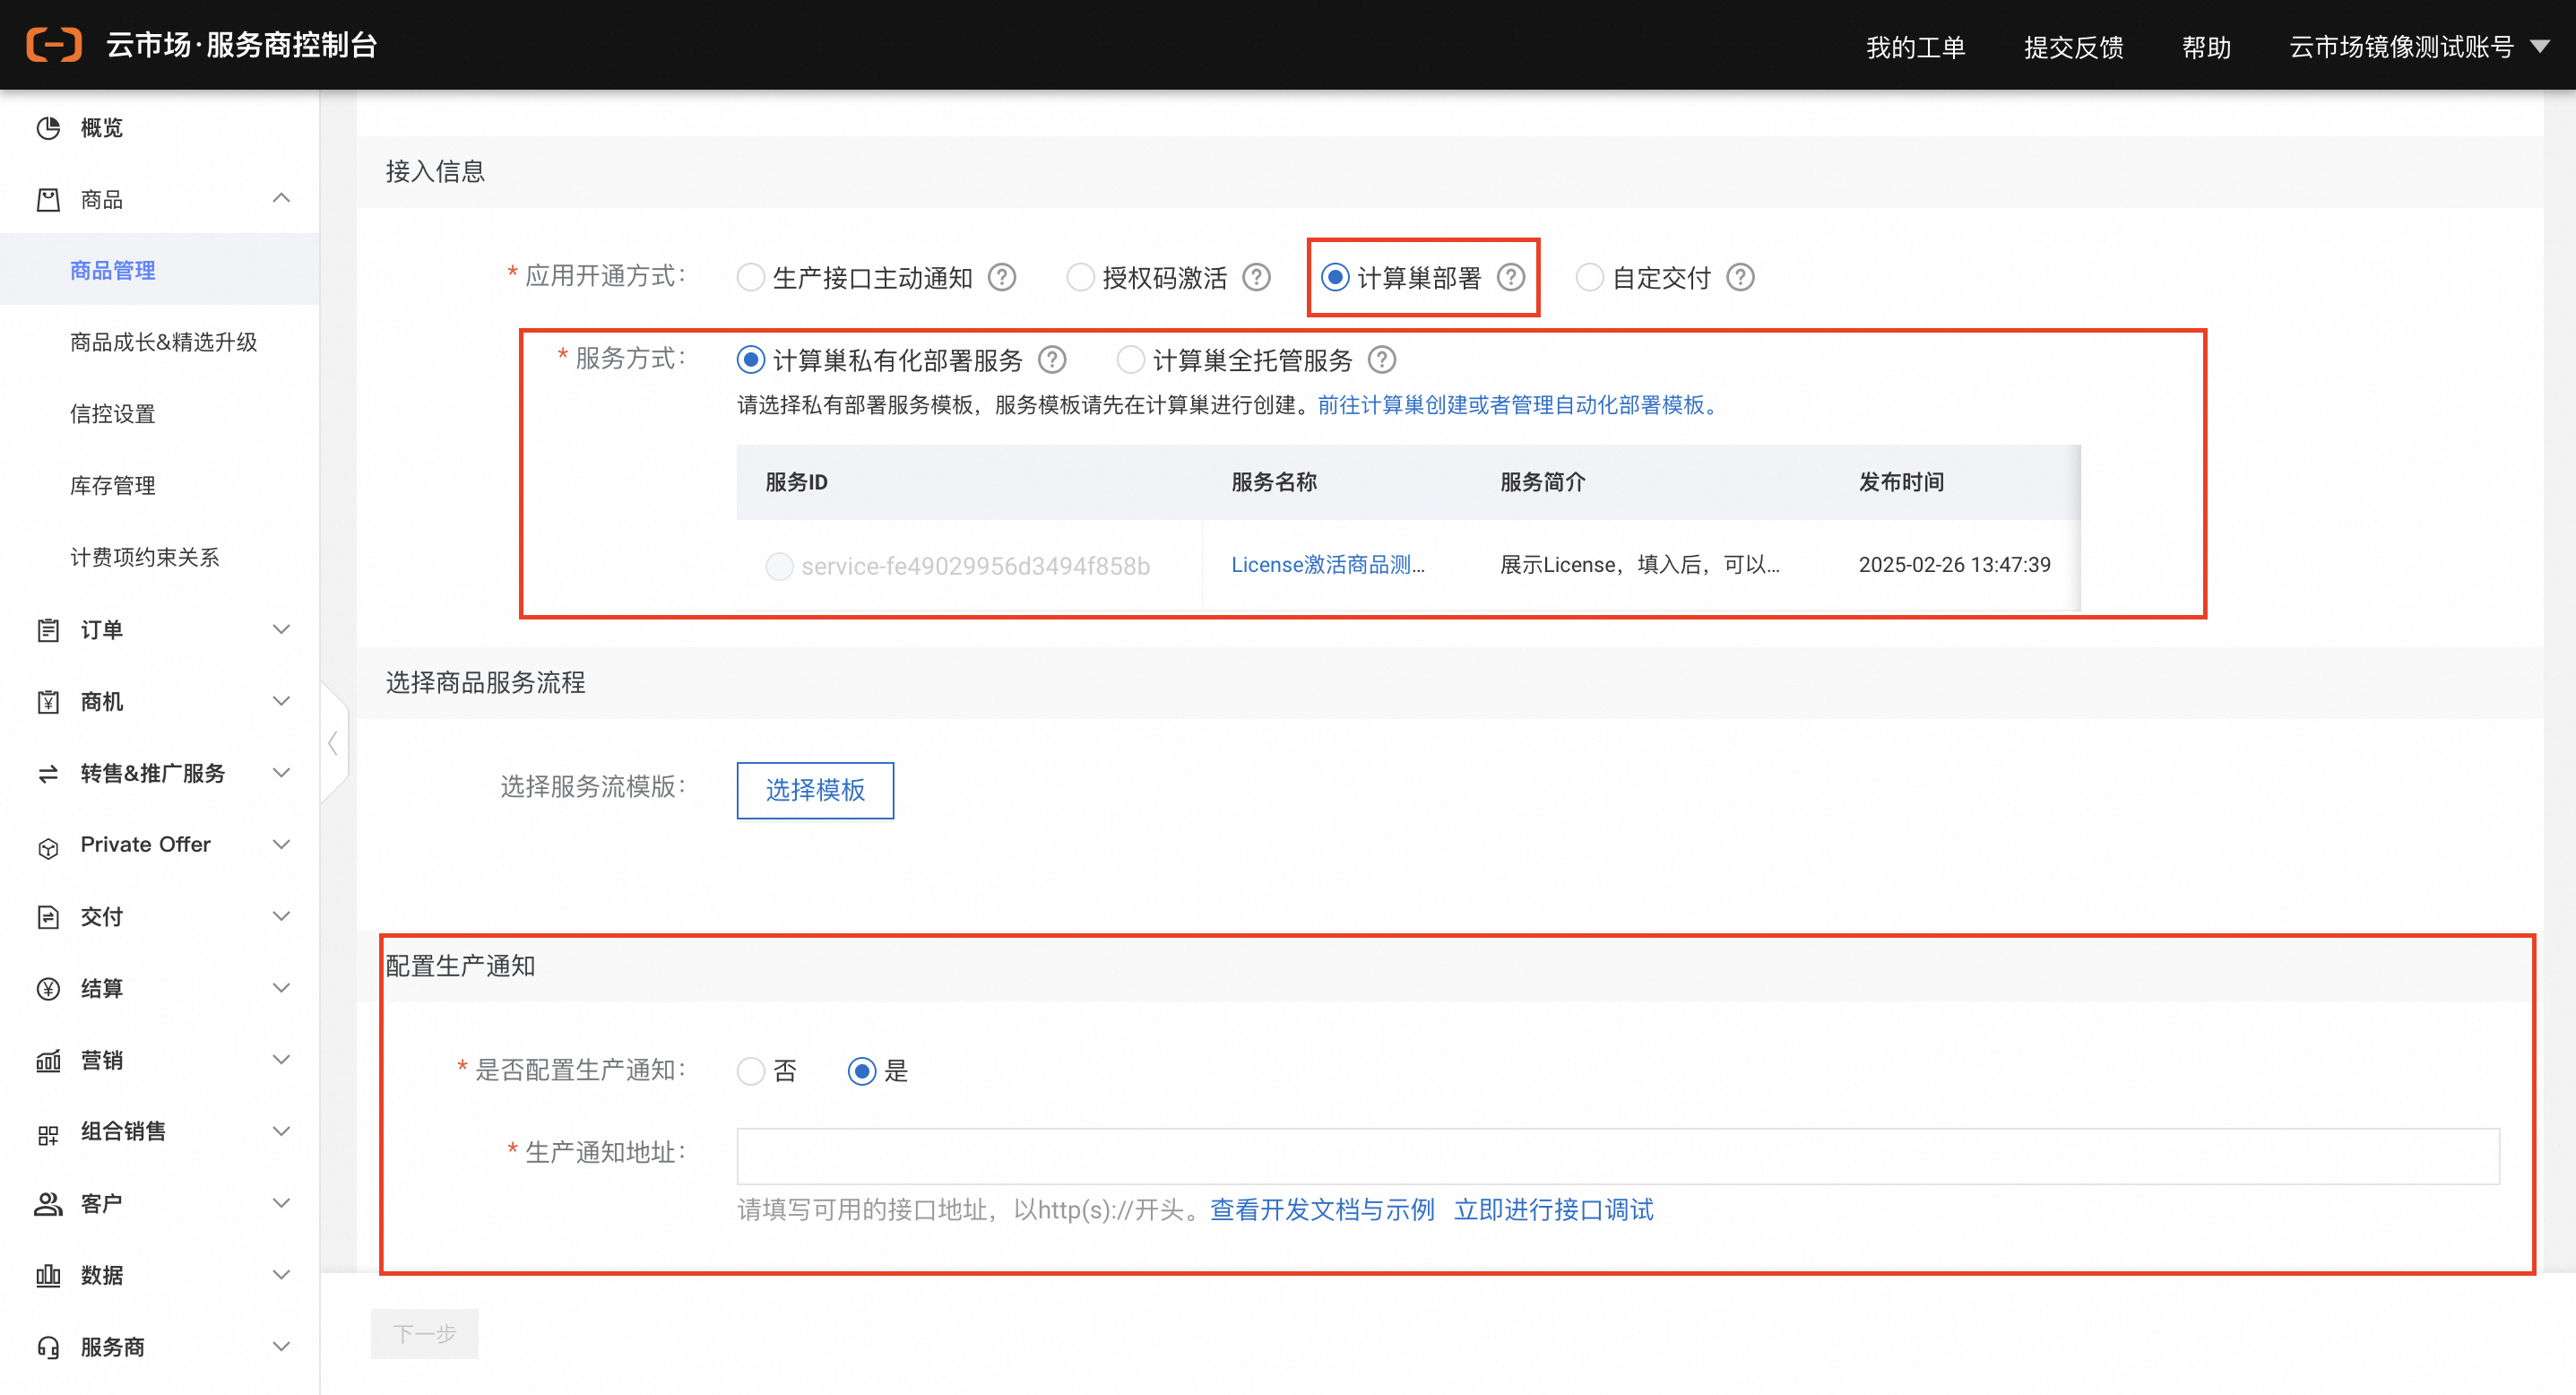
Task: Open the 云市场镜像测试账号 account dropdown
Action: (x=2418, y=46)
